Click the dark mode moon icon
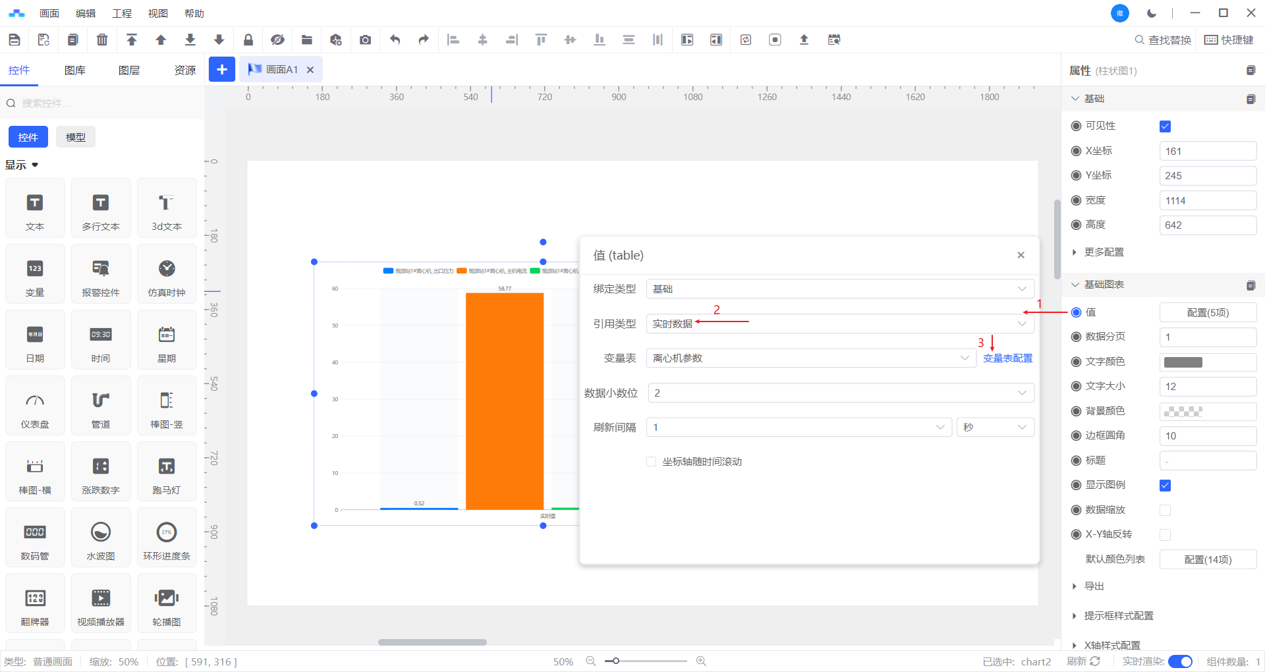The image size is (1265, 672). [x=1152, y=13]
